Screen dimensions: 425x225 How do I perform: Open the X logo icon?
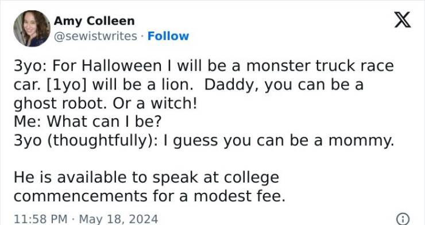click(403, 20)
